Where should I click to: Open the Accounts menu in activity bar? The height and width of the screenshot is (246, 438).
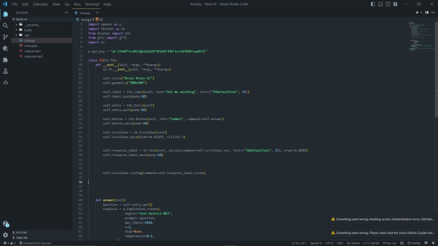point(5,224)
